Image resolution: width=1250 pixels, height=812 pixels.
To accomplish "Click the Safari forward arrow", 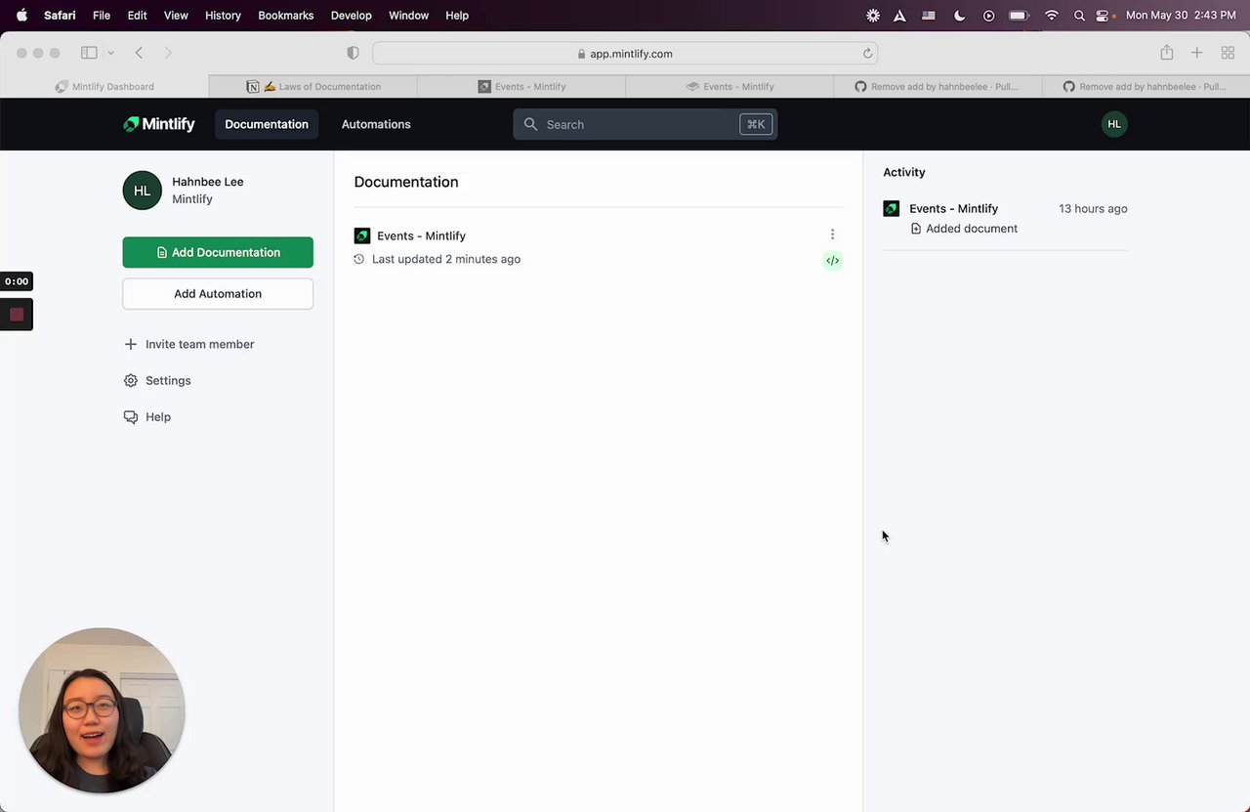I will [168, 53].
